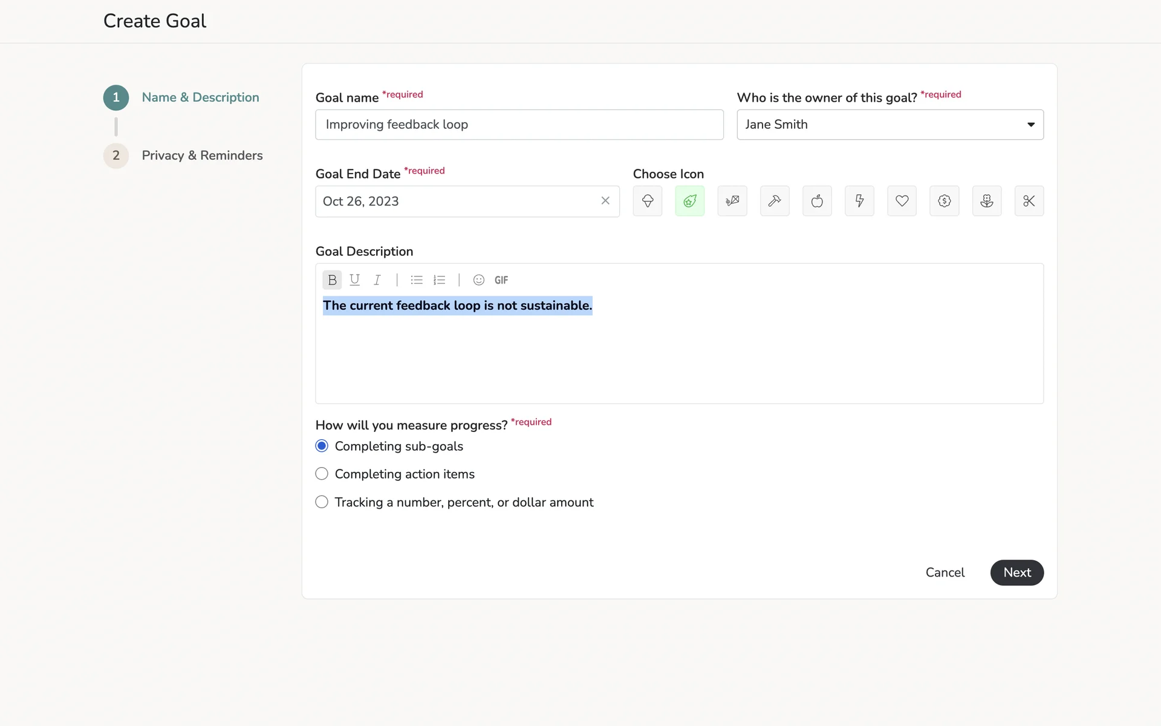Apply bulleted list formatting
The width and height of the screenshot is (1161, 726).
417,280
